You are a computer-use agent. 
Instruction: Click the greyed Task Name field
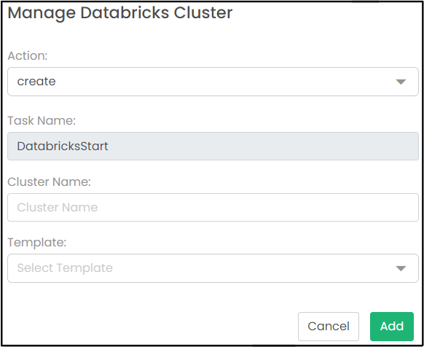click(213, 146)
